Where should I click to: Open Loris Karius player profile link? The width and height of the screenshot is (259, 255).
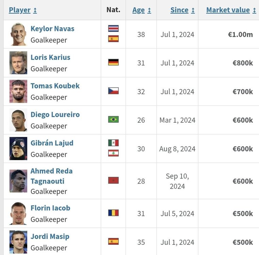[50, 57]
